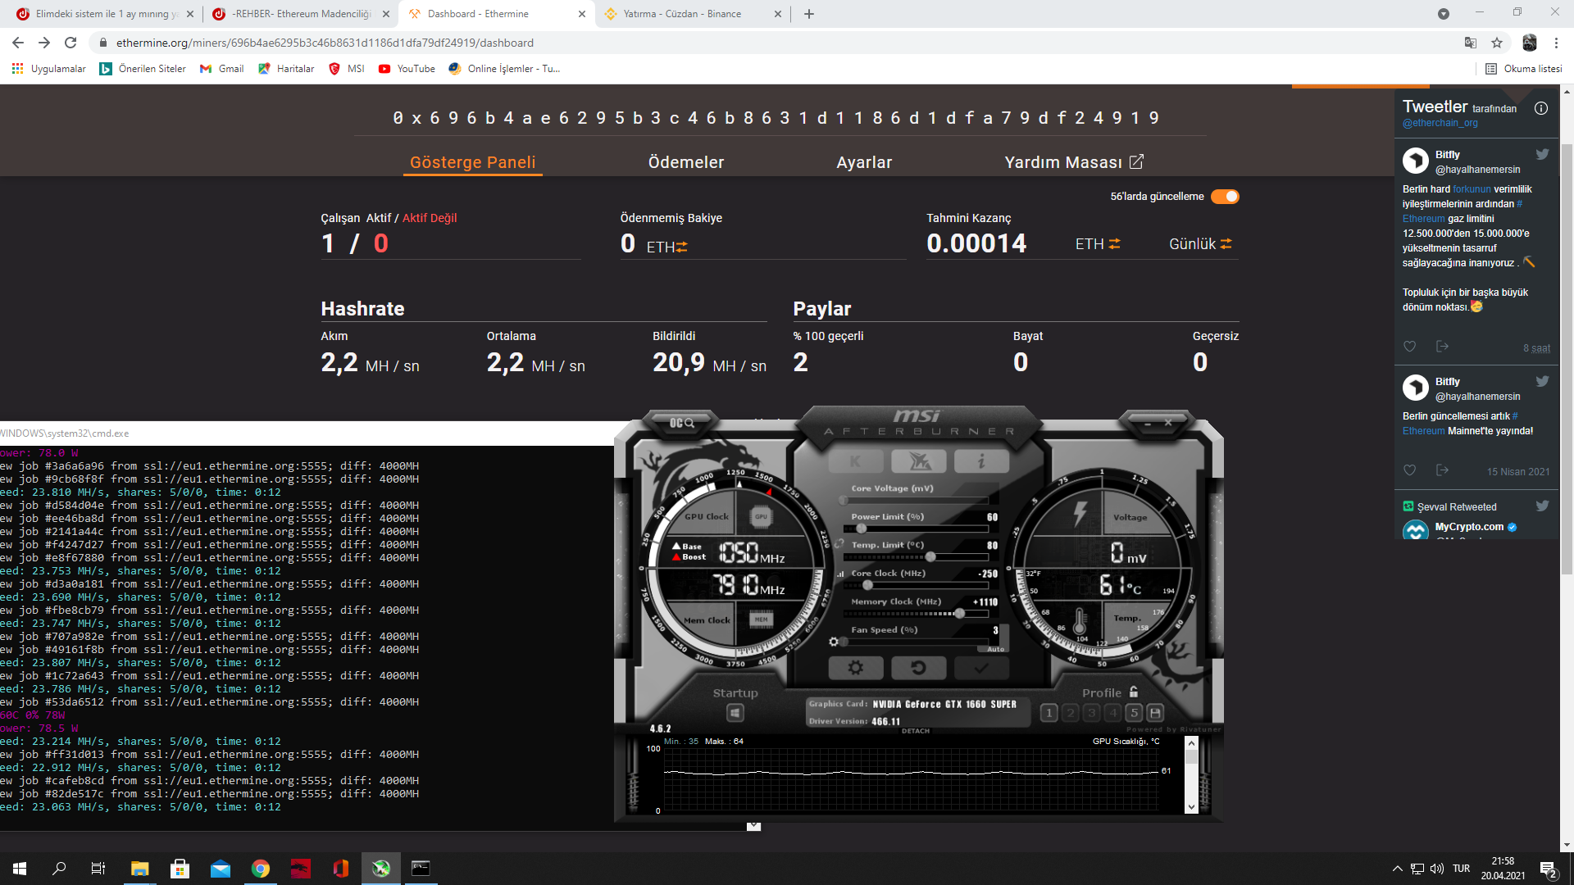This screenshot has height=885, width=1574.
Task: Open the MSI bookmark
Action: pyautogui.click(x=347, y=69)
